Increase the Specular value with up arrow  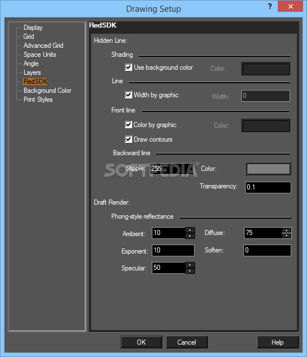pos(190,265)
